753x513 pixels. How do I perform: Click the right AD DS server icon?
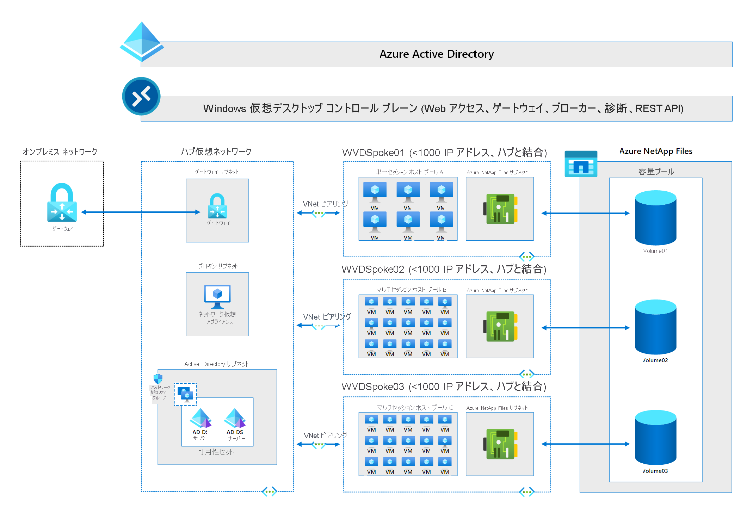tap(235, 418)
